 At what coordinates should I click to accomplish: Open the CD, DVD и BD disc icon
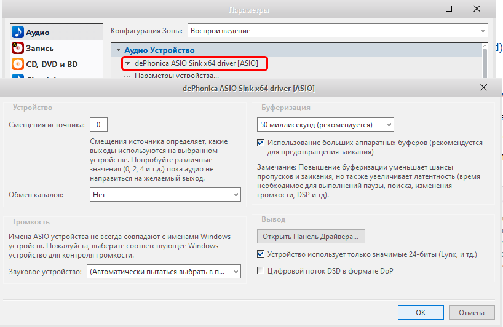click(x=18, y=64)
